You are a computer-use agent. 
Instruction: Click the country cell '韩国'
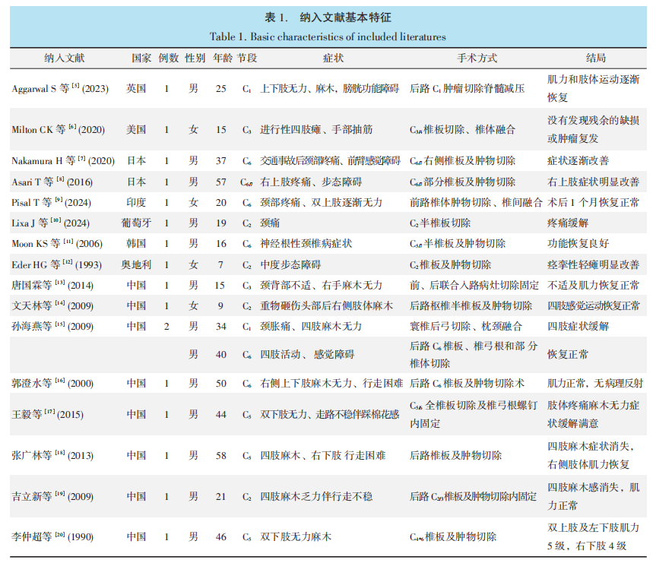click(x=136, y=243)
